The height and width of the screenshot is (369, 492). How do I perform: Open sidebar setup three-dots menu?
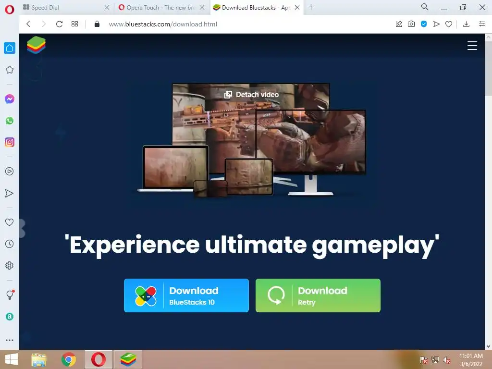click(x=10, y=340)
